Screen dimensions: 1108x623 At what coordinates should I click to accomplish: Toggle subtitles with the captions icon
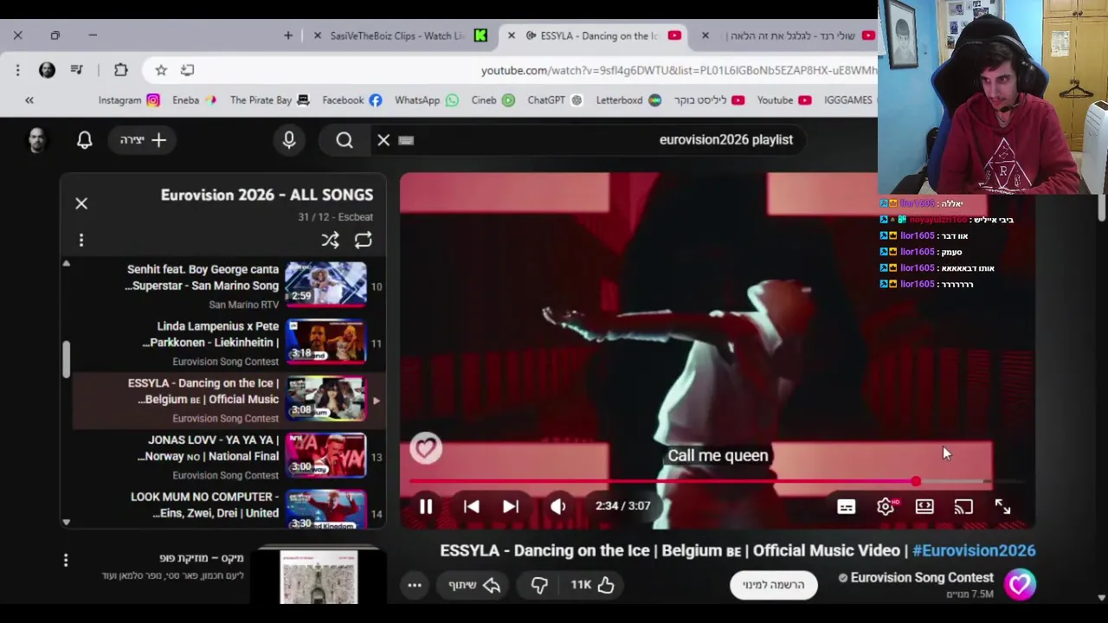(846, 507)
